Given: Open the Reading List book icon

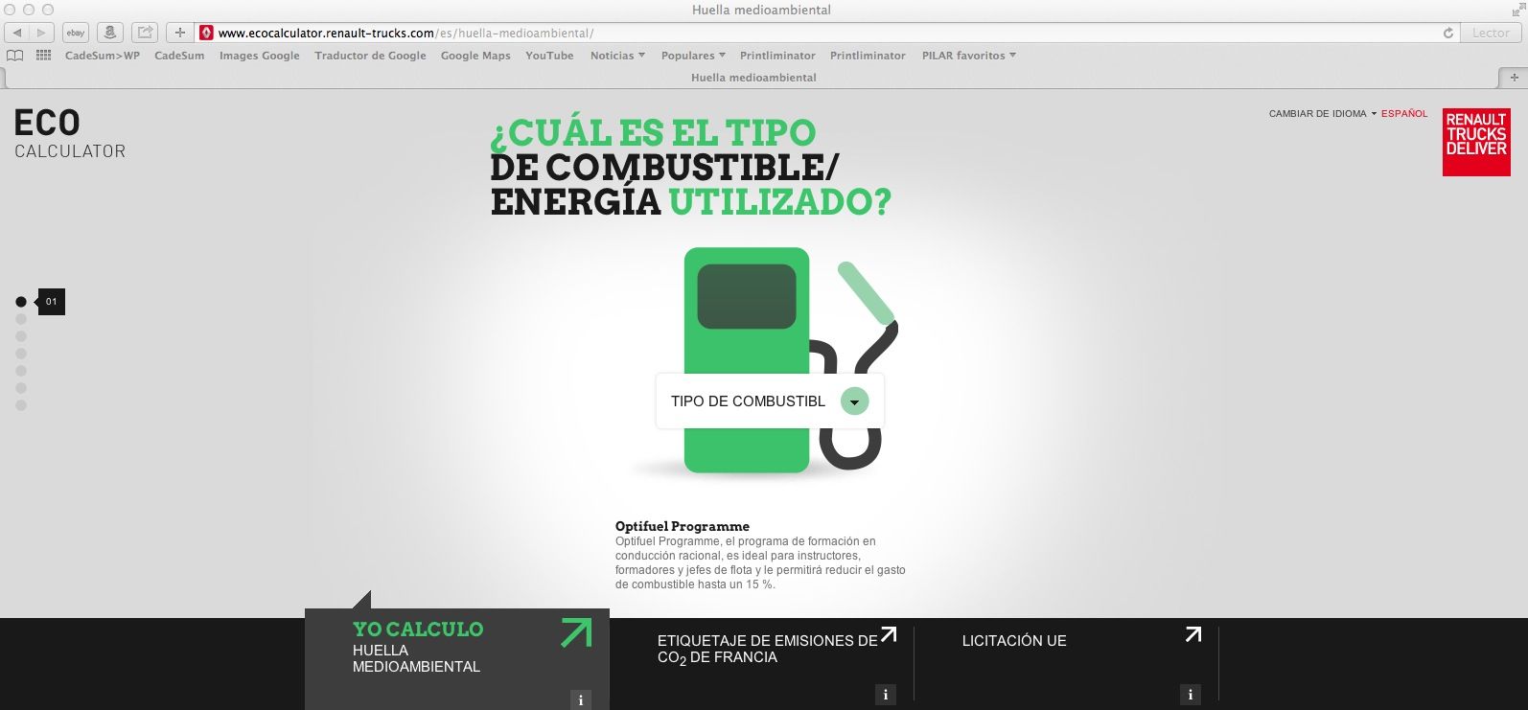Looking at the screenshot, I should click(15, 56).
